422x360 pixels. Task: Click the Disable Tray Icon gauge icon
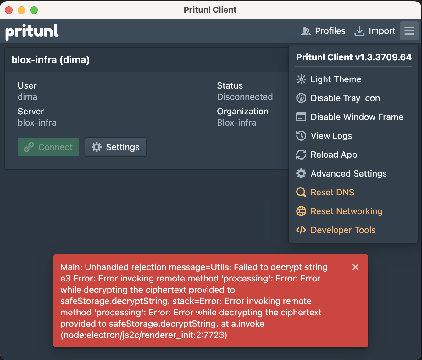301,98
